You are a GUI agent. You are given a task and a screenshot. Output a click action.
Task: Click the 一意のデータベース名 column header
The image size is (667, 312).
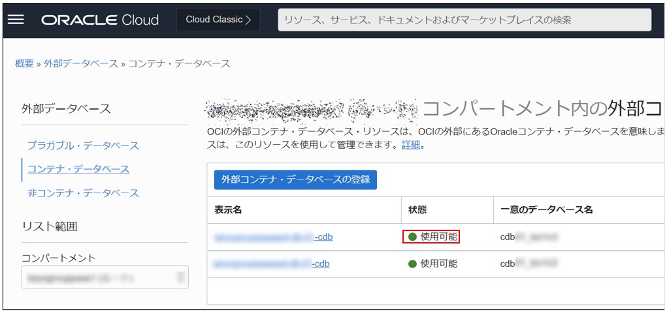pos(546,210)
